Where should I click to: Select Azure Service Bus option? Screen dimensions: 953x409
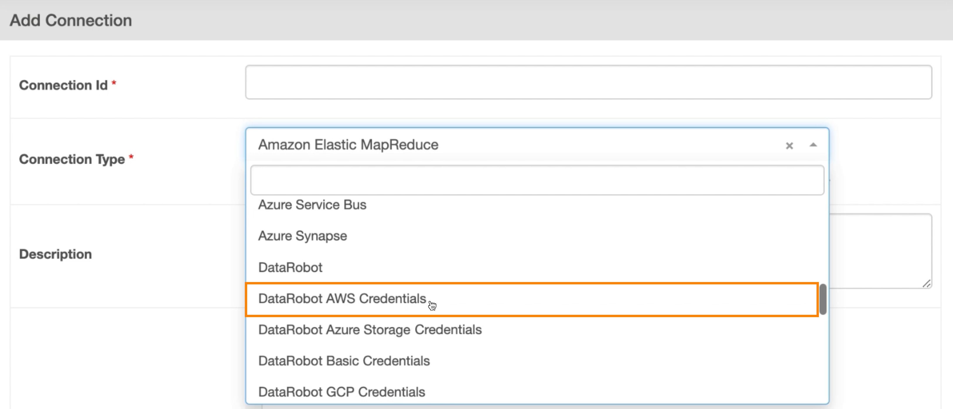click(312, 205)
